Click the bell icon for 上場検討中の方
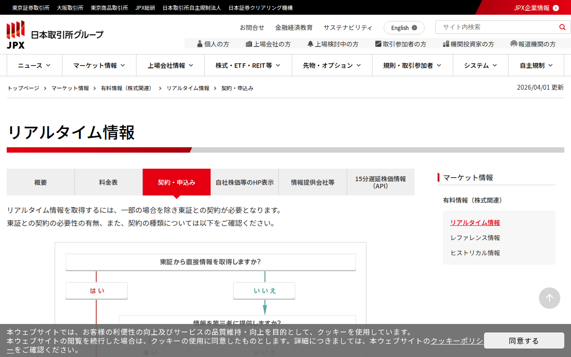Viewport: 571px width, 357px height. click(310, 44)
